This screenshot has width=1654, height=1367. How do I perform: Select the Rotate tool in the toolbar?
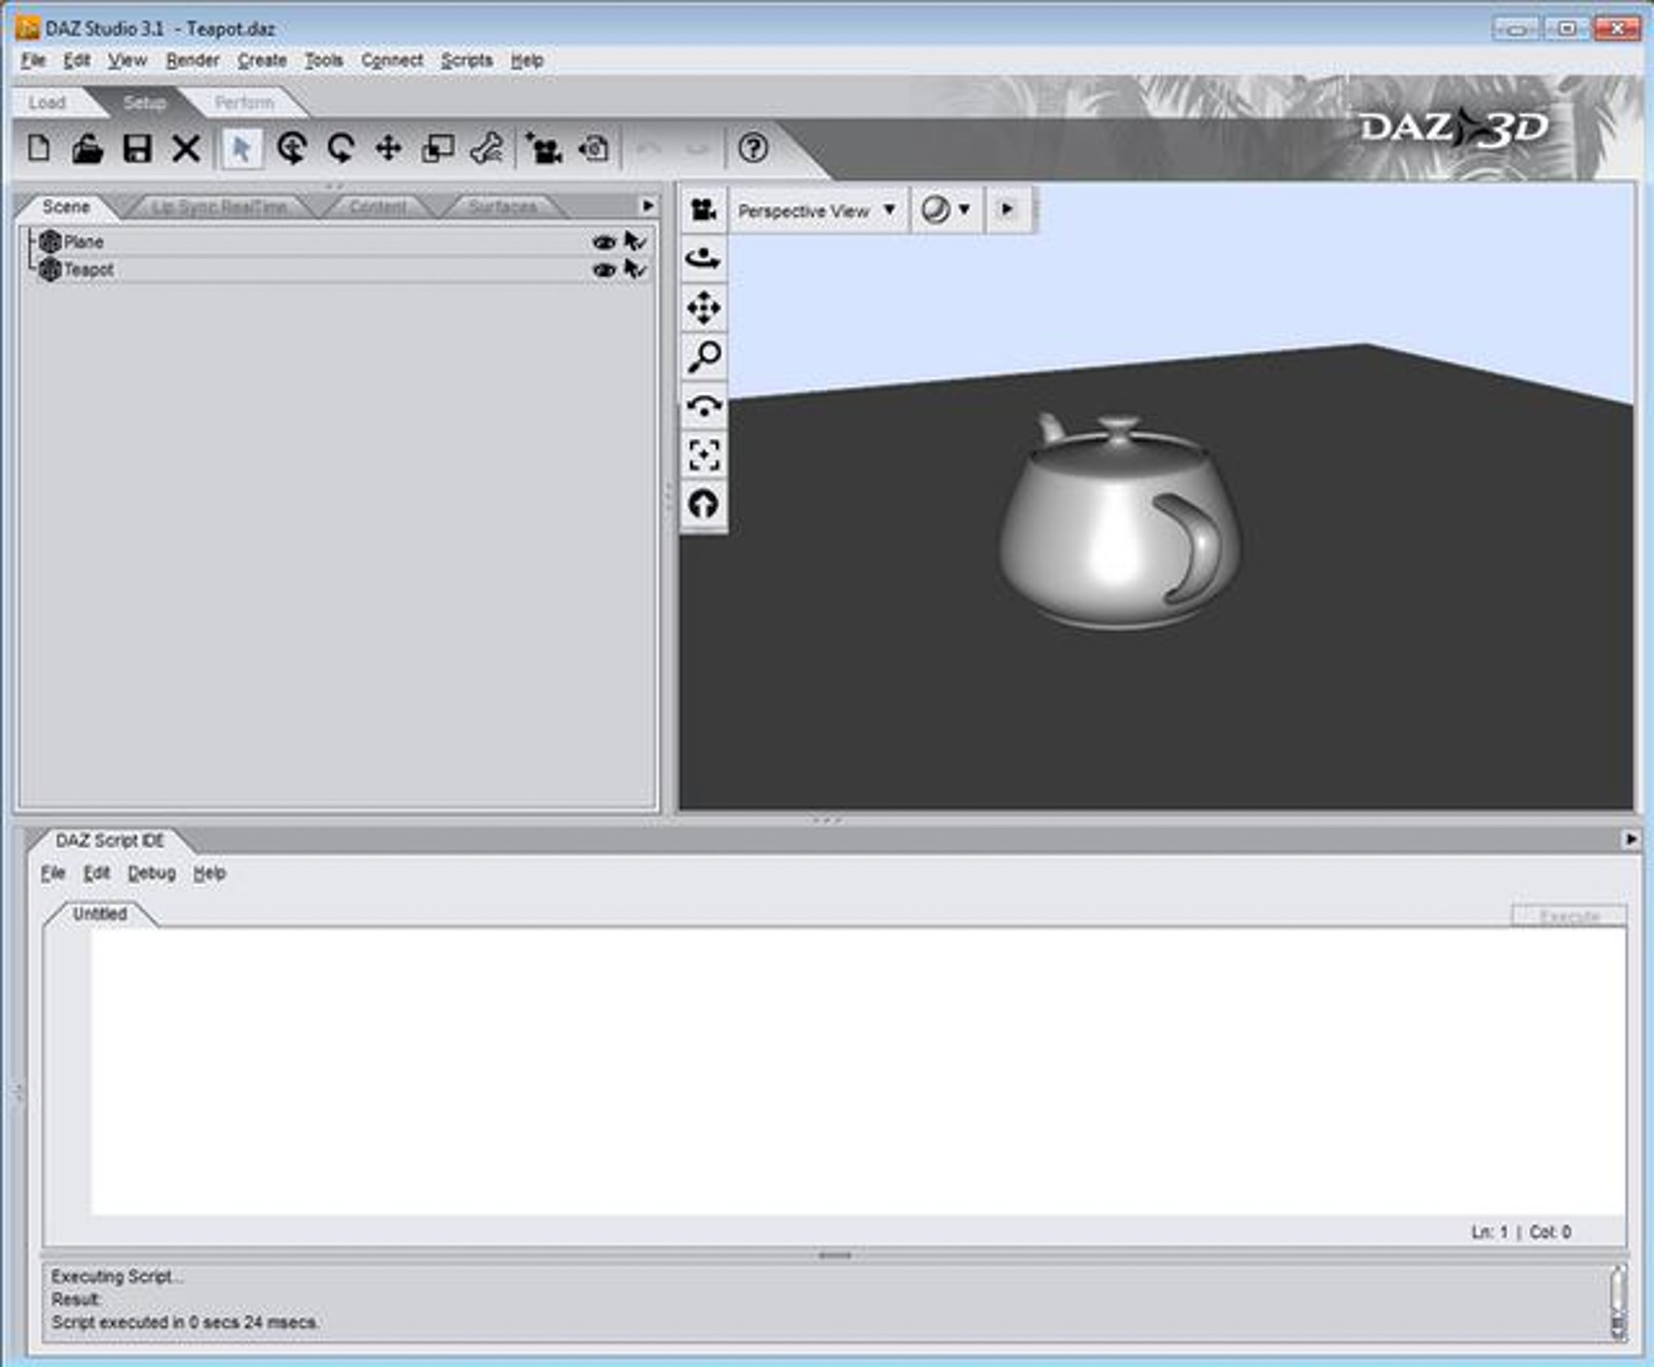(340, 148)
